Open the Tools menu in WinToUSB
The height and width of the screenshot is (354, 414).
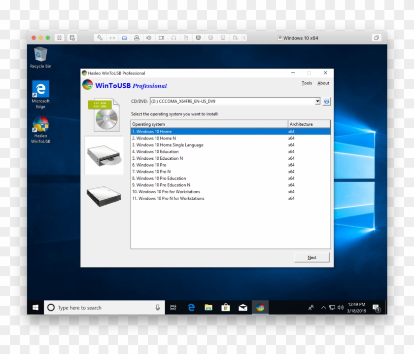coord(307,83)
